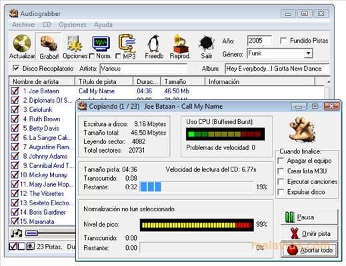346x266 pixels.
Task: Click the Omitir pista button
Action: (309, 233)
